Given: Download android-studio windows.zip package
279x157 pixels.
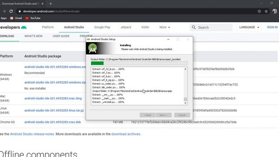Looking at the screenshot, I should [x=55, y=82].
